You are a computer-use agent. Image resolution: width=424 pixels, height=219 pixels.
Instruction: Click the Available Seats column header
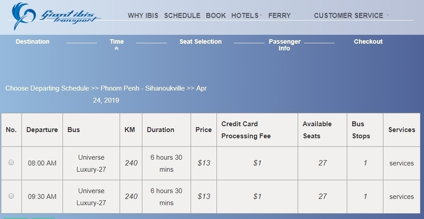coord(317,130)
